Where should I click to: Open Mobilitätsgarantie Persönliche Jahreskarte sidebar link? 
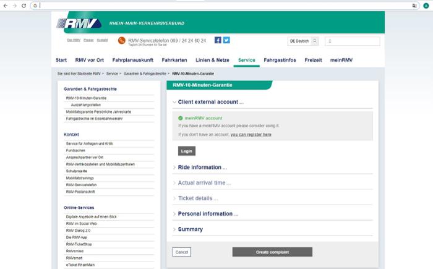(x=98, y=112)
